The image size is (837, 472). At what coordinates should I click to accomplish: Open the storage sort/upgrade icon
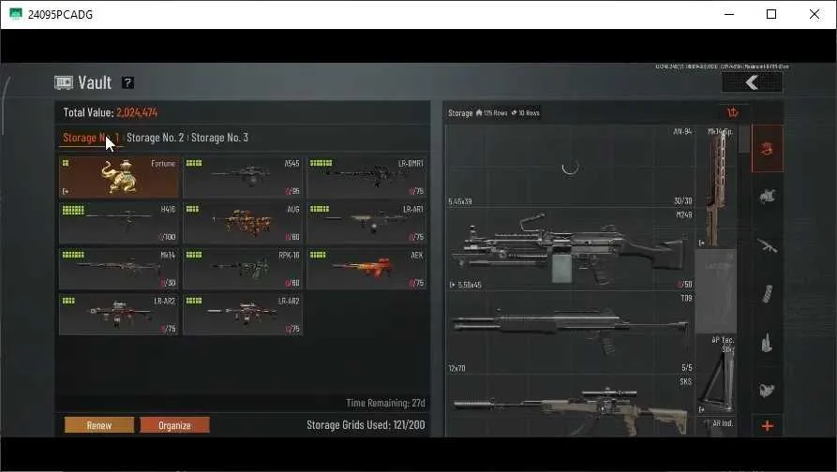coord(733,112)
